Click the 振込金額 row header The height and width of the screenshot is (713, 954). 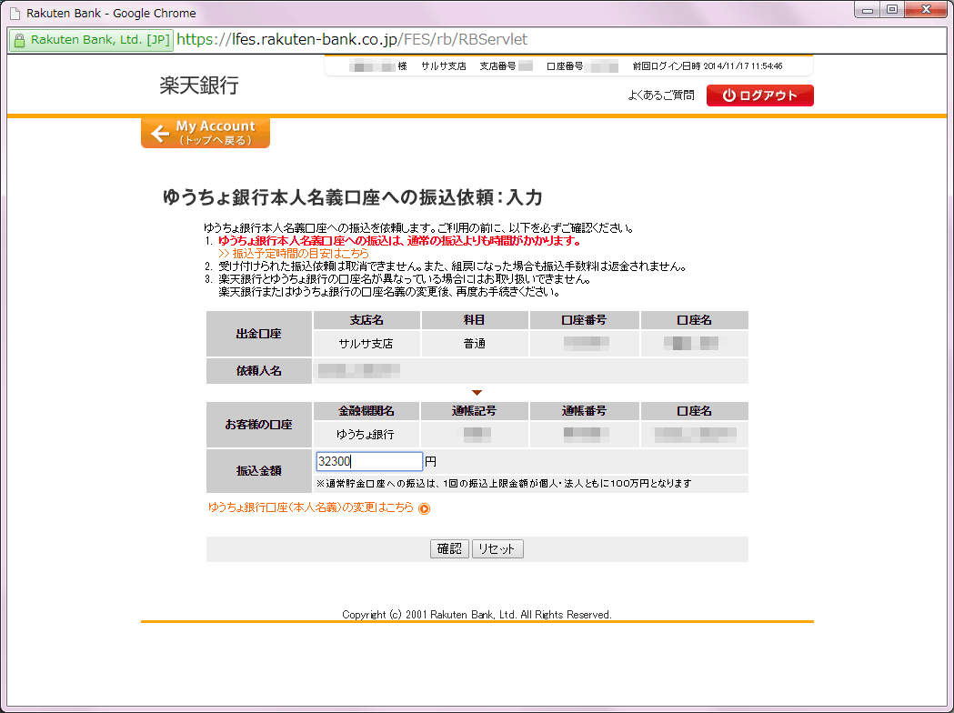coord(258,471)
